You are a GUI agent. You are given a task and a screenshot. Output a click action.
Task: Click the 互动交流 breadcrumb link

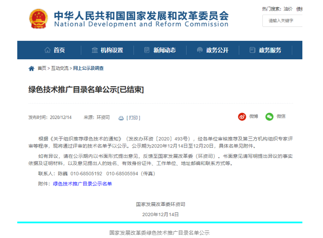point(60,68)
